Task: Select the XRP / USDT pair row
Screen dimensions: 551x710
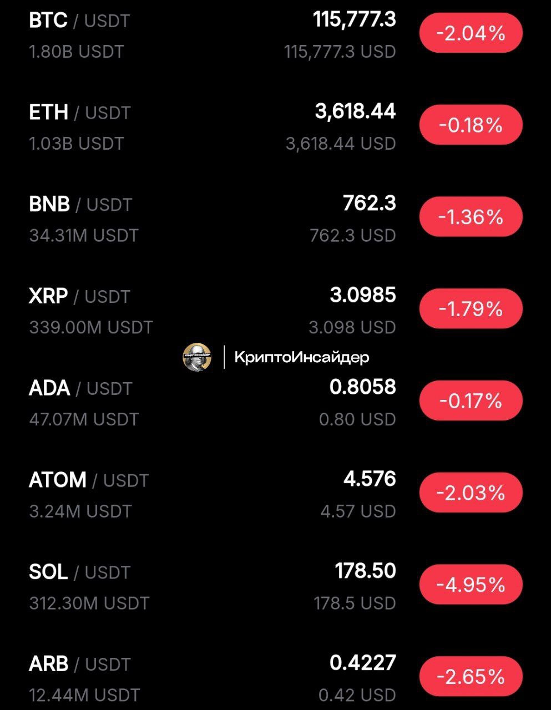Action: coord(275,311)
